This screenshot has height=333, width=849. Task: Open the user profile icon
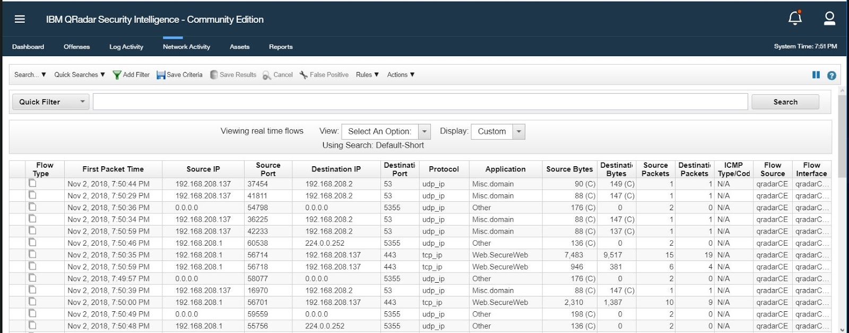(829, 19)
